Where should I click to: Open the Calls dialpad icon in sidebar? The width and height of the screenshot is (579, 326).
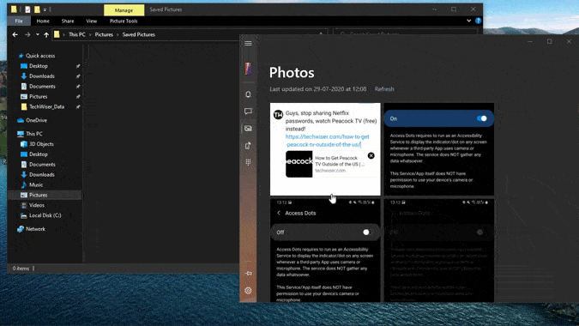(248, 162)
